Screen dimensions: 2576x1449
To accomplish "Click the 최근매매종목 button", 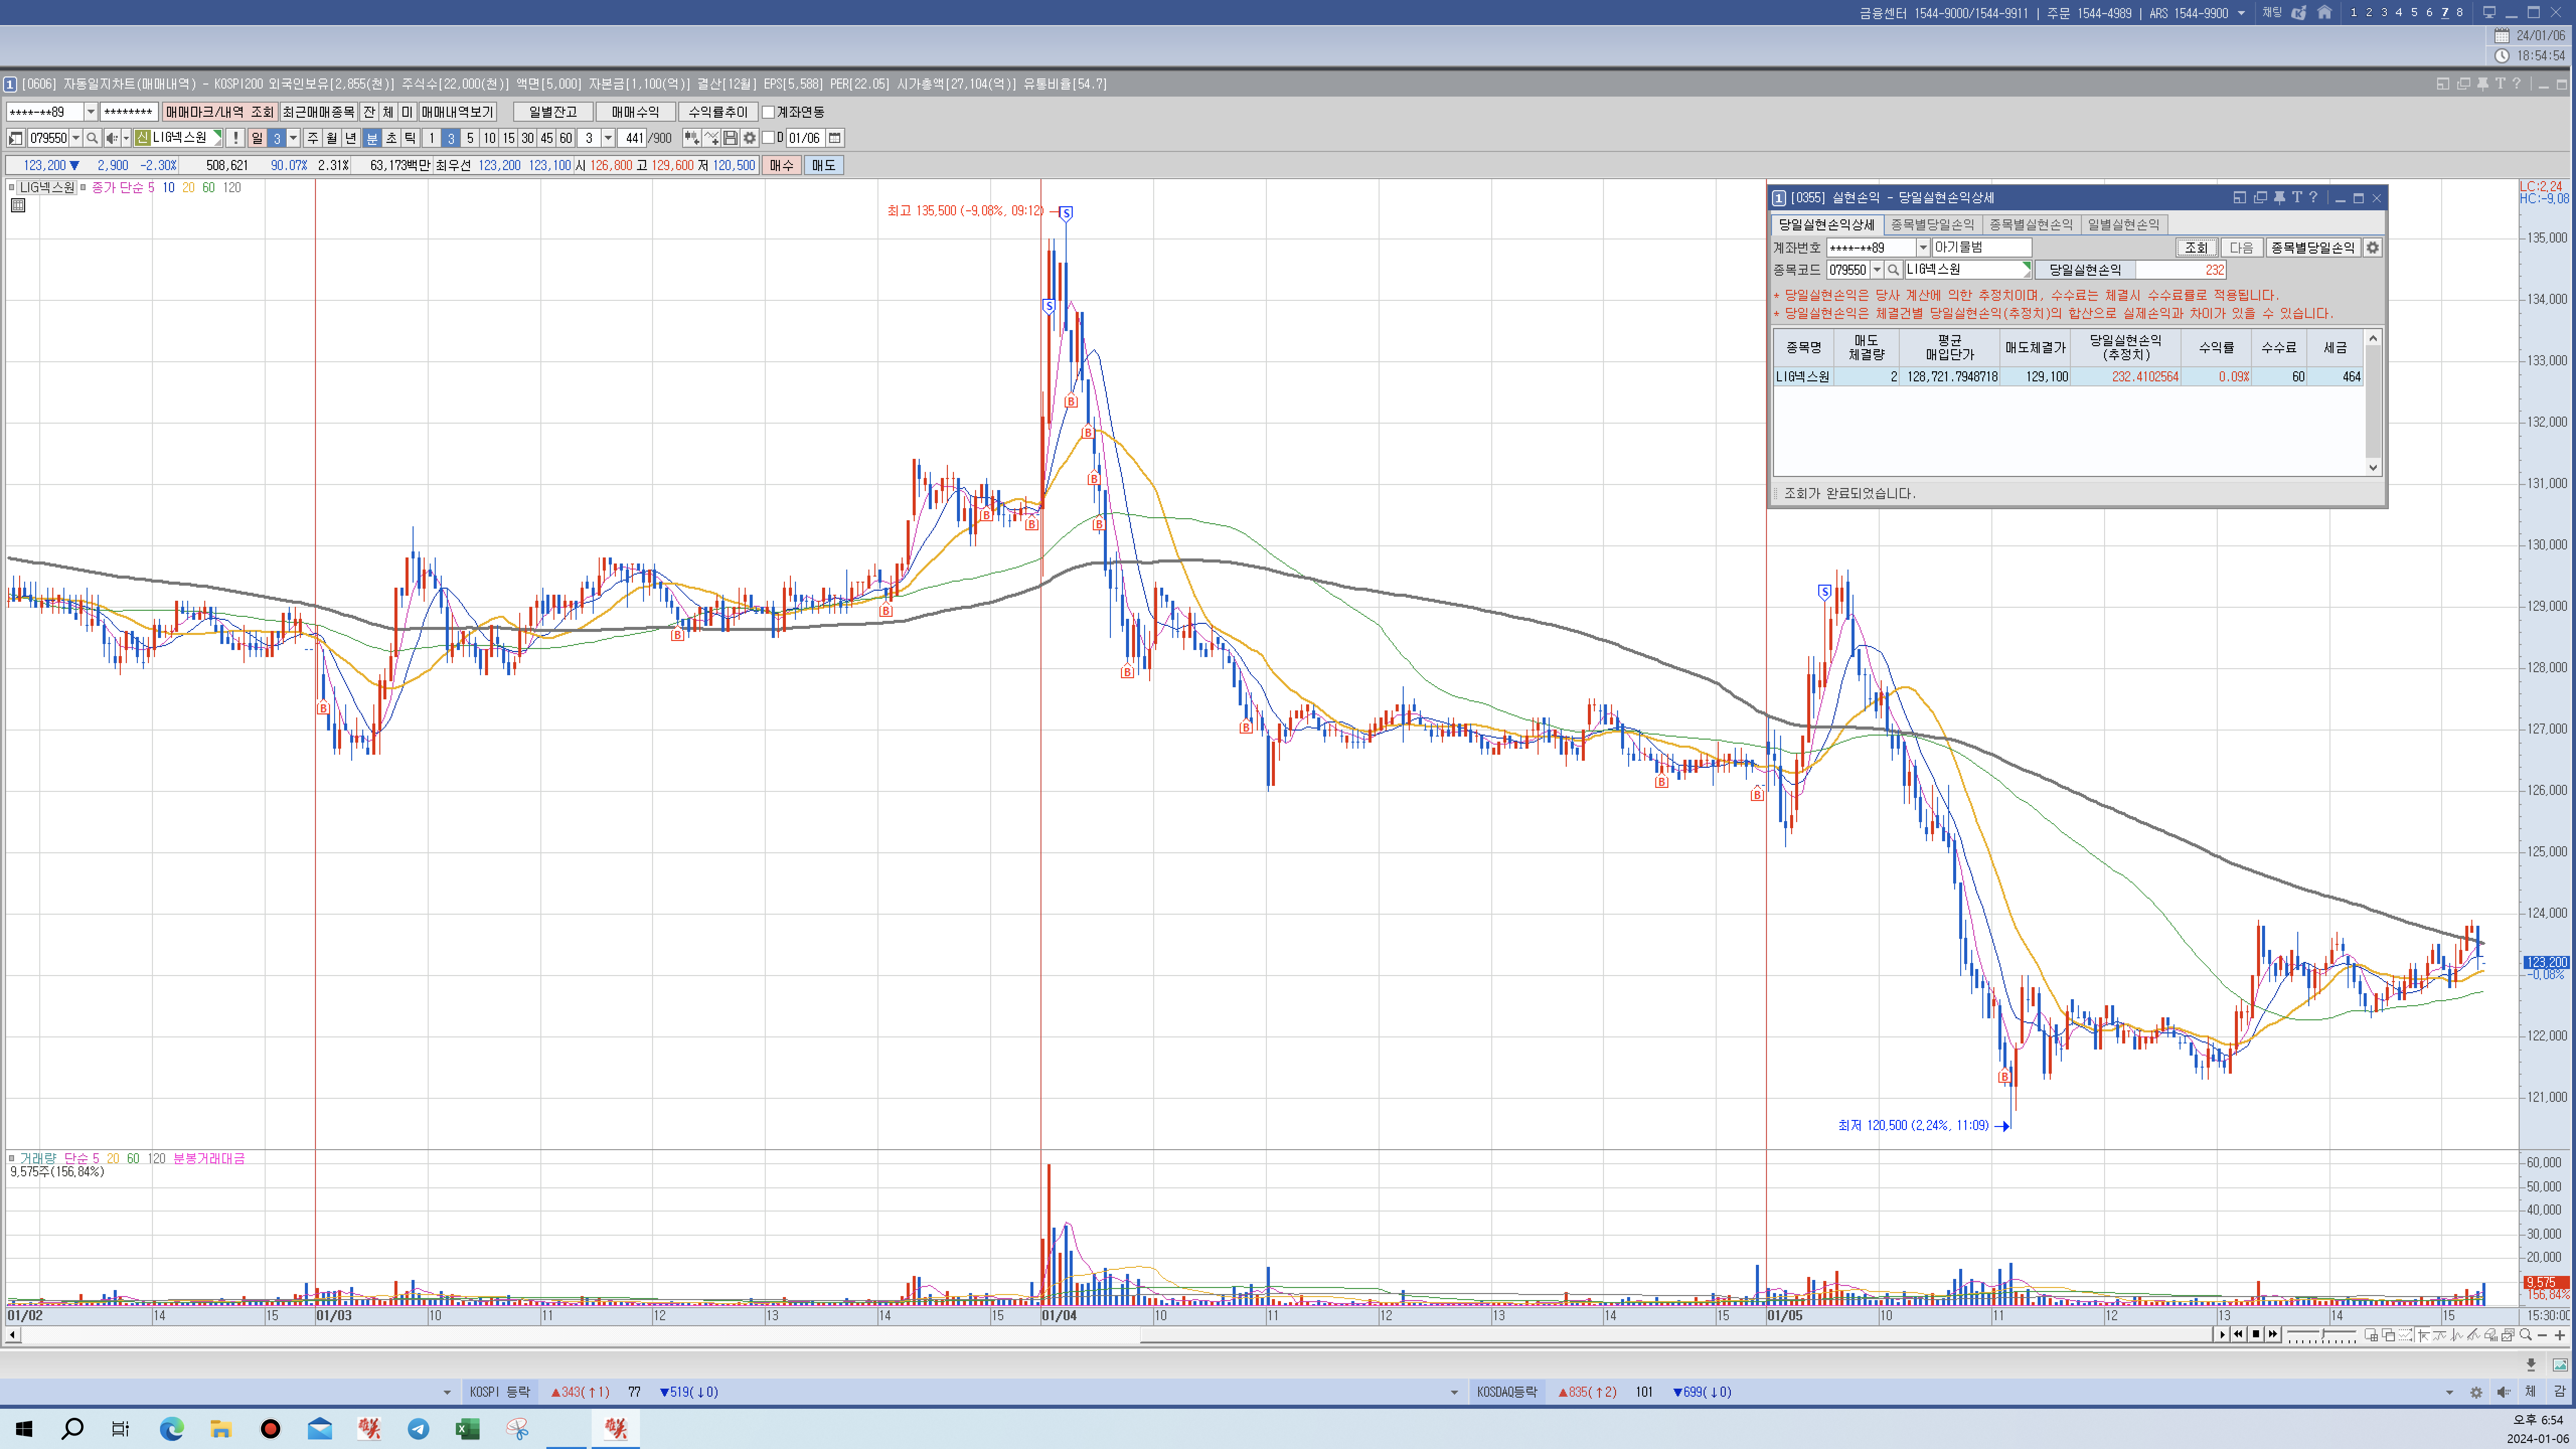I will click(x=318, y=112).
